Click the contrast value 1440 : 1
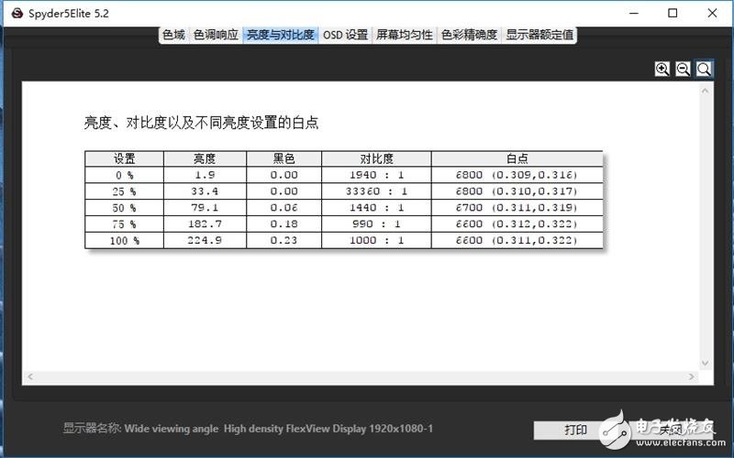This screenshot has height=458, width=734. click(376, 208)
